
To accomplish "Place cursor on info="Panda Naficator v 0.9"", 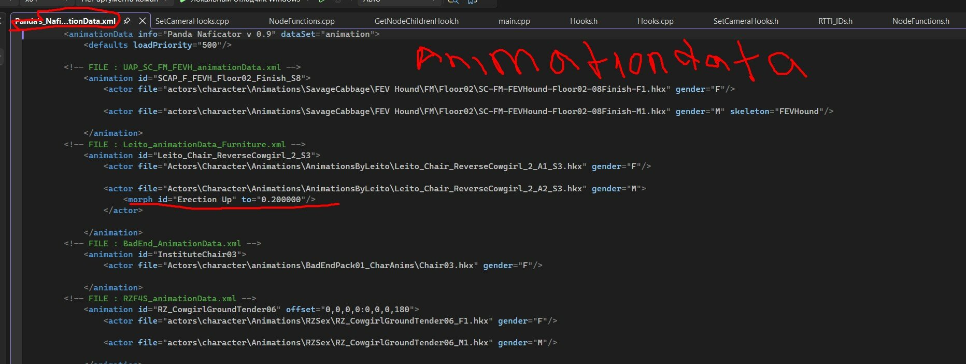I will pos(207,34).
